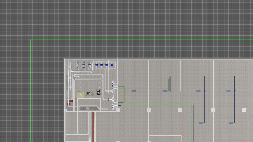Select the lower-right blue unit on the blue pipe
Viewport: 253px width, 142px height.
(231, 123)
